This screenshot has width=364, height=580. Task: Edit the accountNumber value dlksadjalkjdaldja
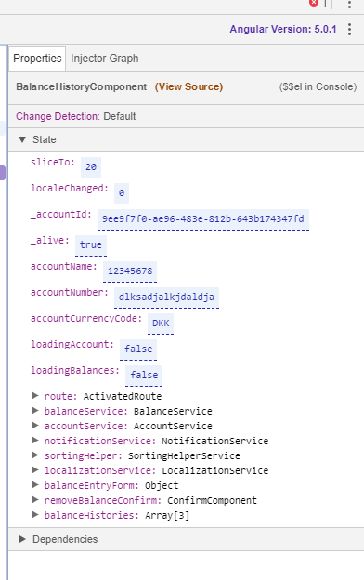click(x=166, y=297)
